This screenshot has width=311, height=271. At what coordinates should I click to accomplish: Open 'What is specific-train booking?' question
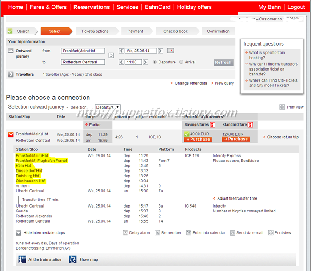click(x=267, y=55)
